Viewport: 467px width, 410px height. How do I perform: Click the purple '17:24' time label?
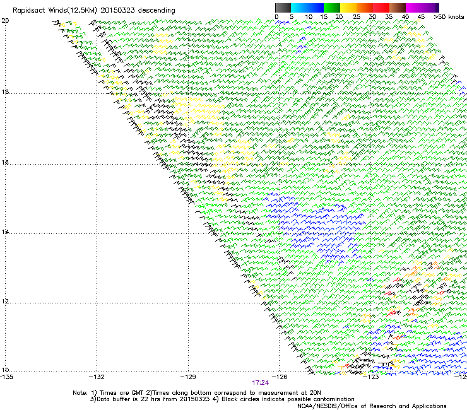(260, 383)
